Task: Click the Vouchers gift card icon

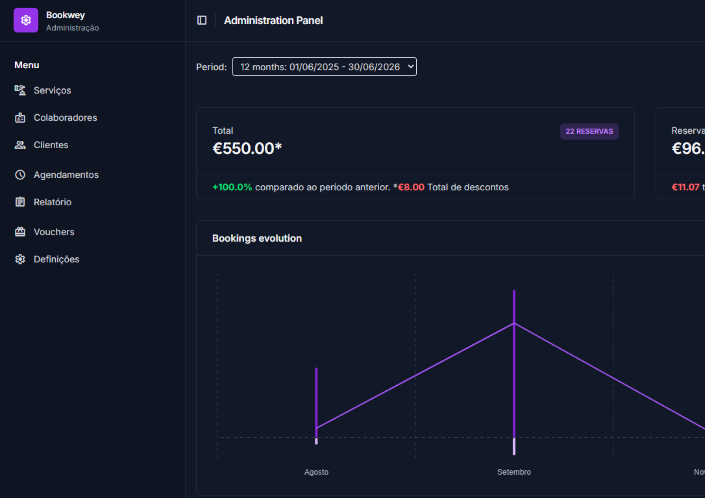Action: click(20, 232)
